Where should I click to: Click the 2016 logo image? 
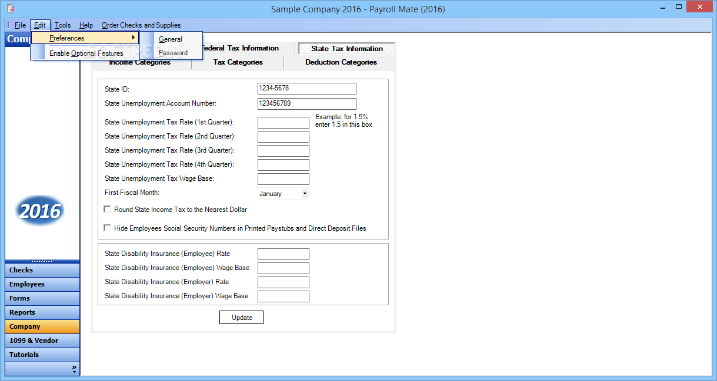pos(40,211)
